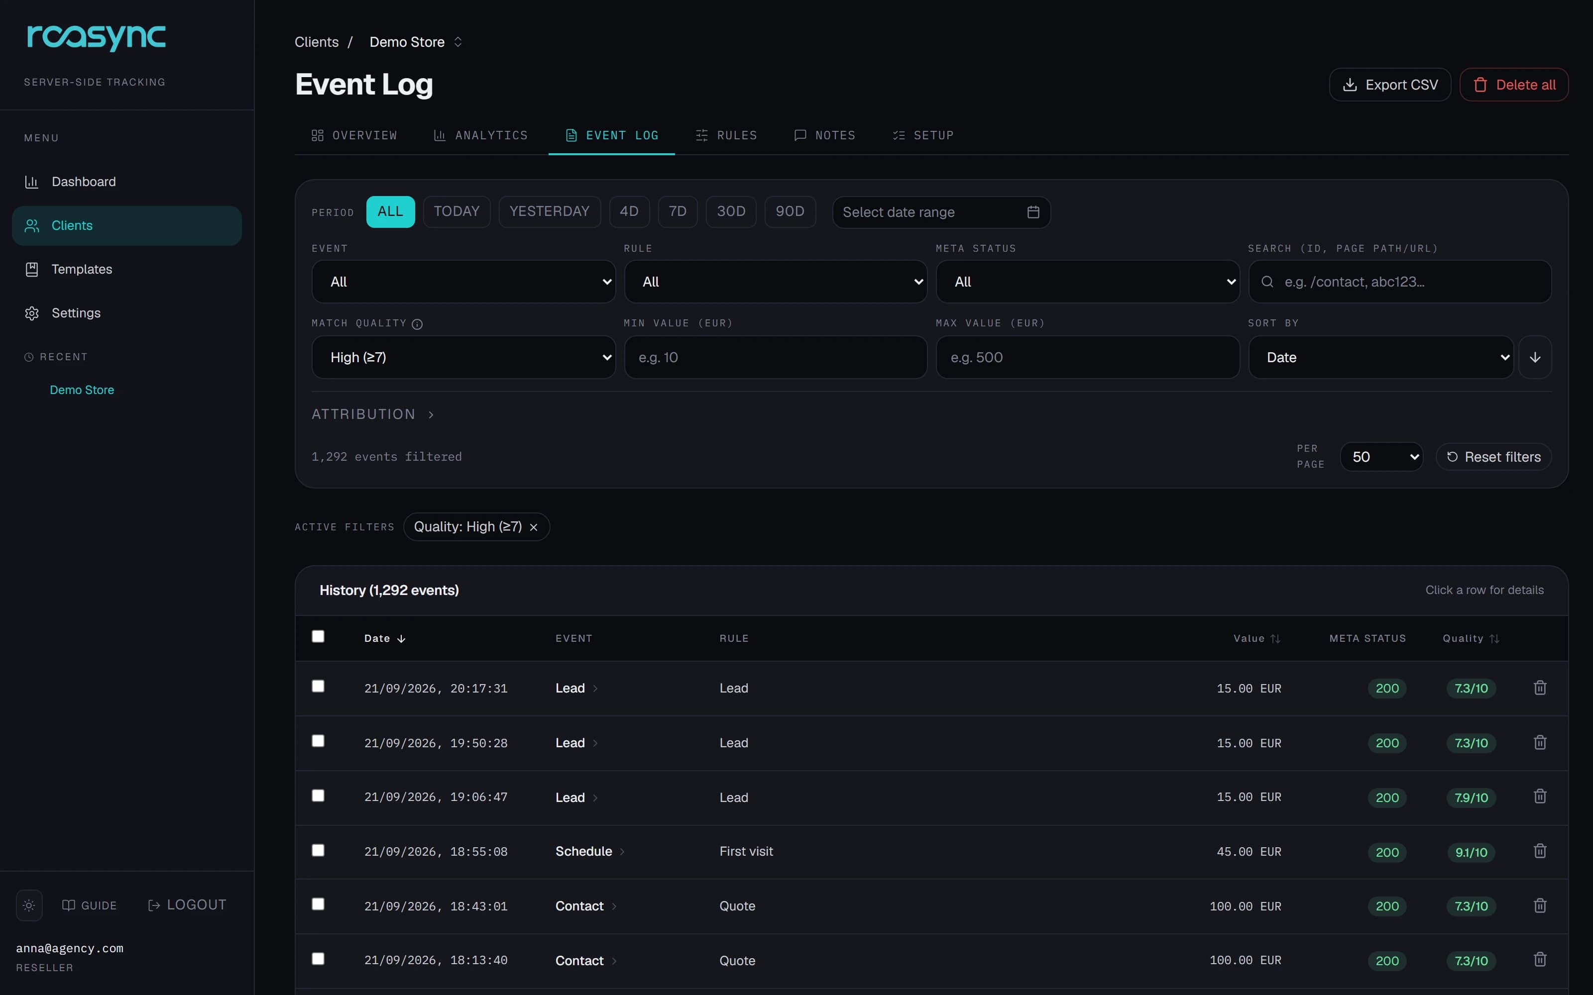Delete the 20:17:31 Lead event row
Viewport: 1593px width, 995px height.
pos(1540,688)
